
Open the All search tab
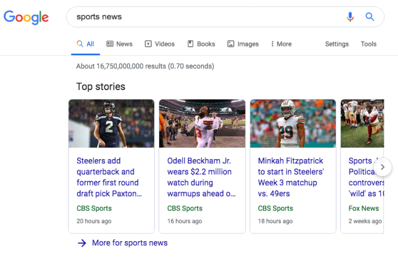tap(85, 44)
